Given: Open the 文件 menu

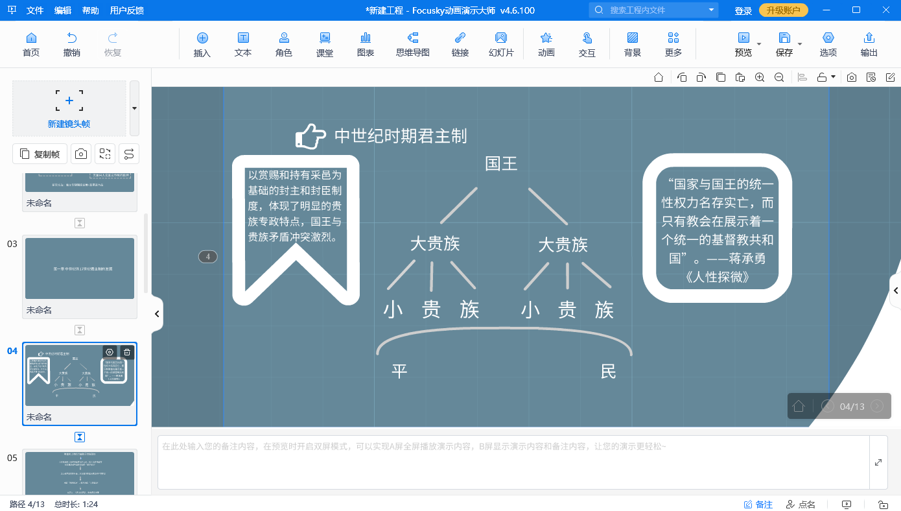Looking at the screenshot, I should click(x=35, y=10).
